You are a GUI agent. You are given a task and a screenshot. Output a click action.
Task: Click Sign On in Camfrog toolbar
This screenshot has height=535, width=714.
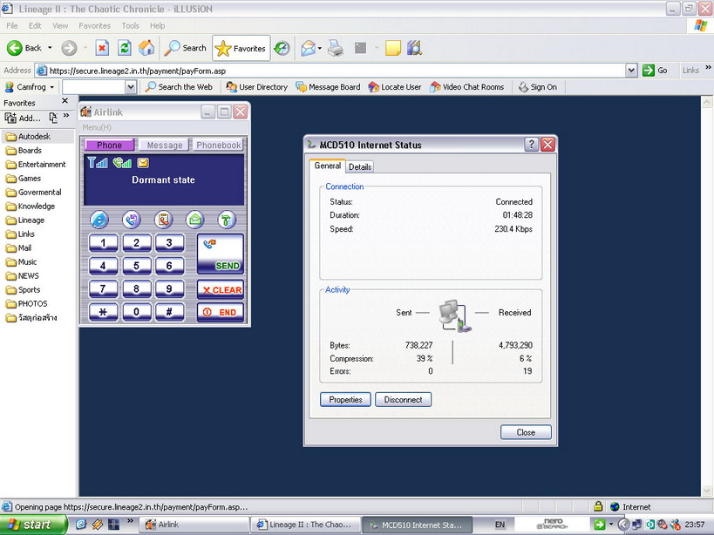[538, 87]
